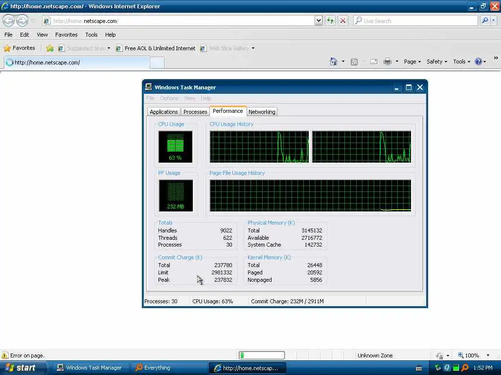Click the Live Search magnifier button
This screenshot has height=375, width=501.
[x=485, y=21]
